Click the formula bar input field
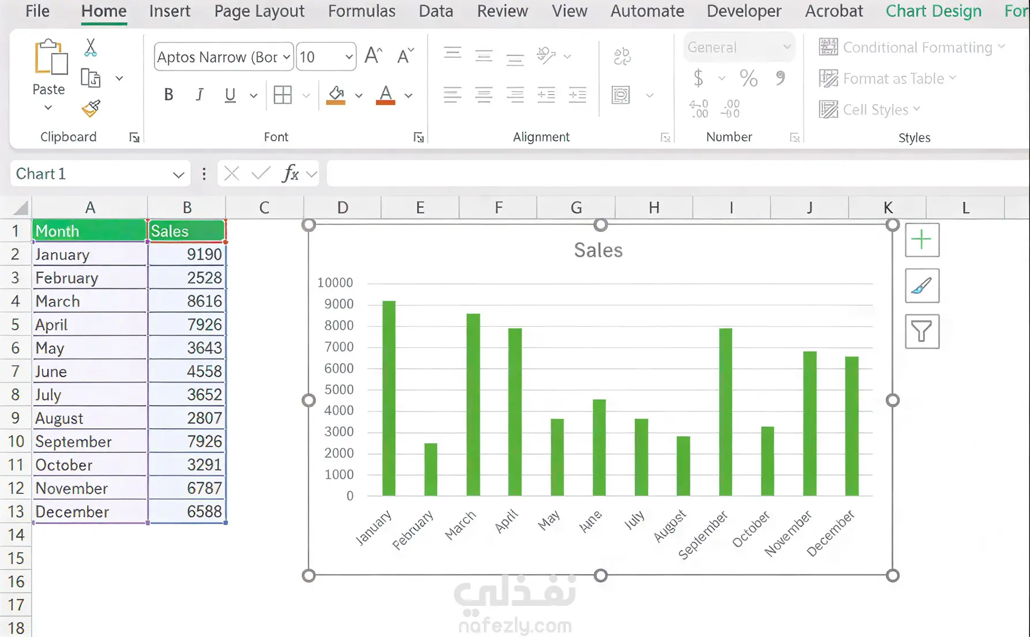The image size is (1030, 637). 678,174
